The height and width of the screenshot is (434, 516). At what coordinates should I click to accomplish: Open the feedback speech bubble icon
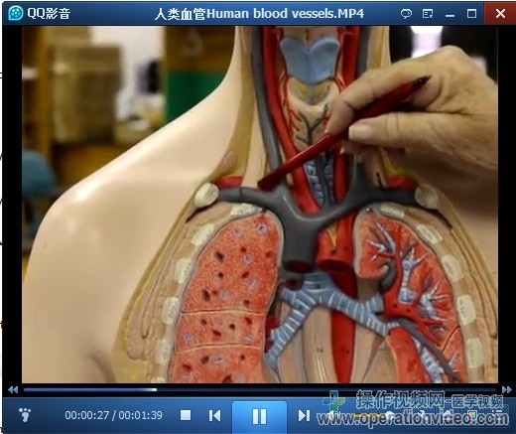pos(406,14)
